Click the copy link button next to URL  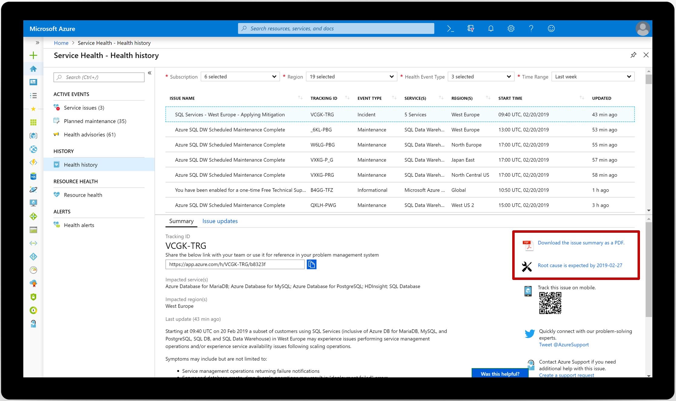[x=312, y=264]
